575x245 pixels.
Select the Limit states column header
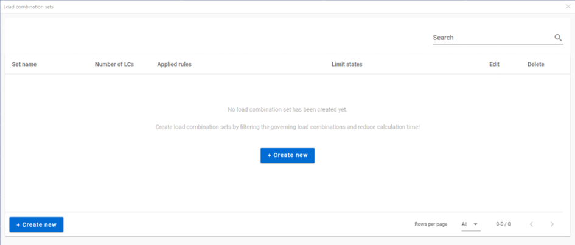point(347,64)
